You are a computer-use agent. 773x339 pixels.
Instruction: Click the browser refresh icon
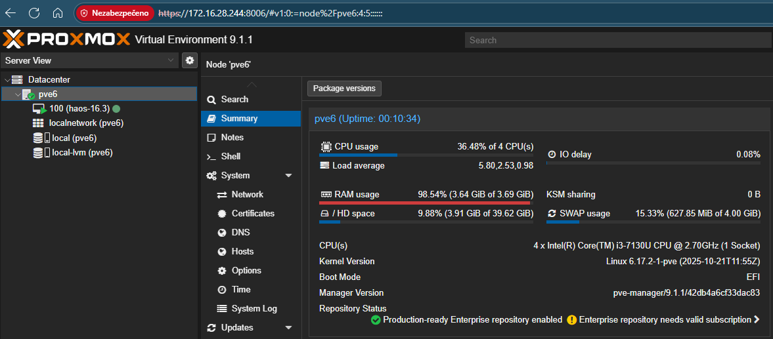34,13
